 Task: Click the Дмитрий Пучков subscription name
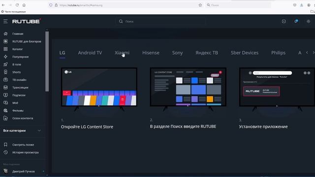point(24,171)
